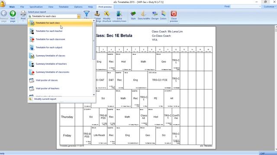This screenshot has height=155, width=277.
Task: Print the timetable report
Action: 23,15
